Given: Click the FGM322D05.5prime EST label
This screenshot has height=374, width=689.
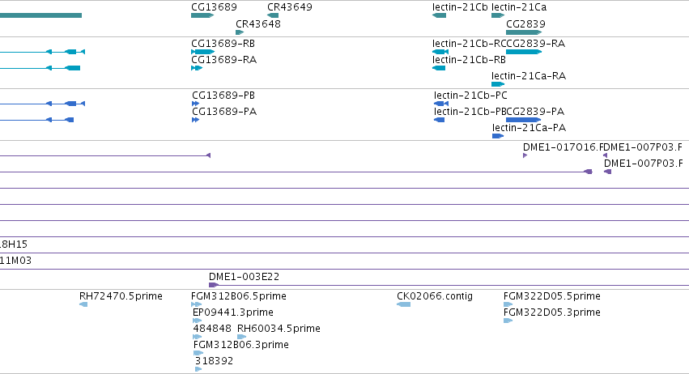Looking at the screenshot, I should (552, 296).
